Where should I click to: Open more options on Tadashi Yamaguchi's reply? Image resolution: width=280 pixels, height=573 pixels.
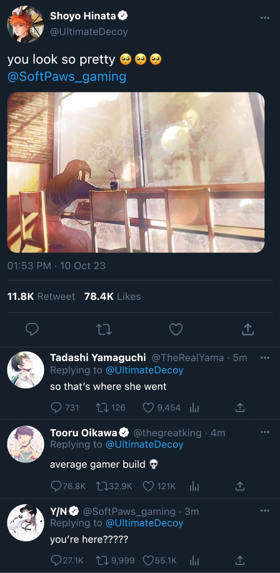265,358
